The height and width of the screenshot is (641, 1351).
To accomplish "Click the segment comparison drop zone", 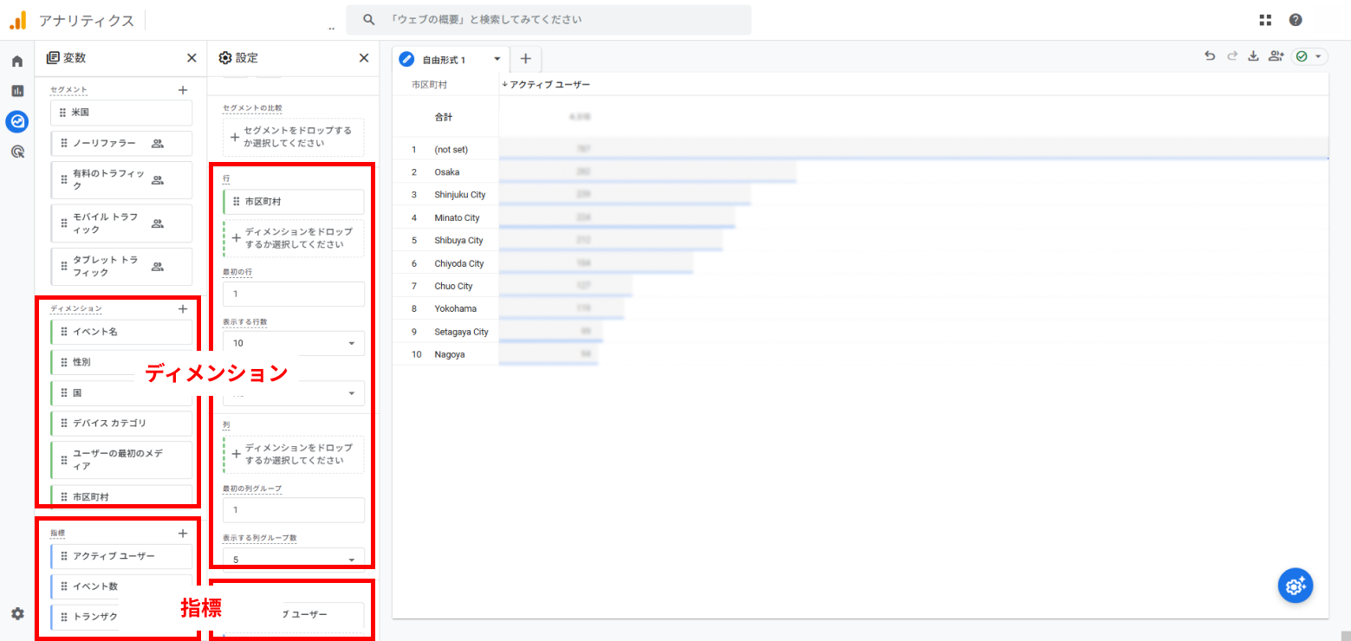I will click(x=294, y=137).
